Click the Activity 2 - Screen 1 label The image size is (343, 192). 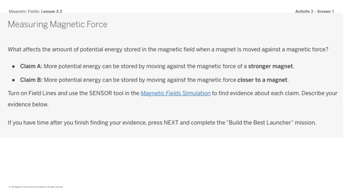[x=314, y=11]
